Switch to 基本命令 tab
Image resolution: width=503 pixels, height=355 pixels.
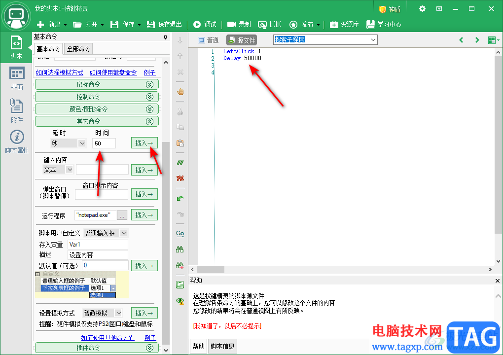(48, 49)
